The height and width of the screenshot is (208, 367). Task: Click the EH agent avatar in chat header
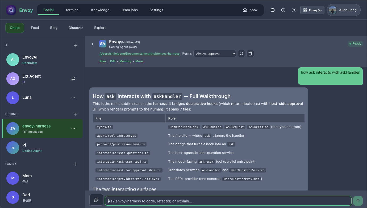click(x=103, y=44)
